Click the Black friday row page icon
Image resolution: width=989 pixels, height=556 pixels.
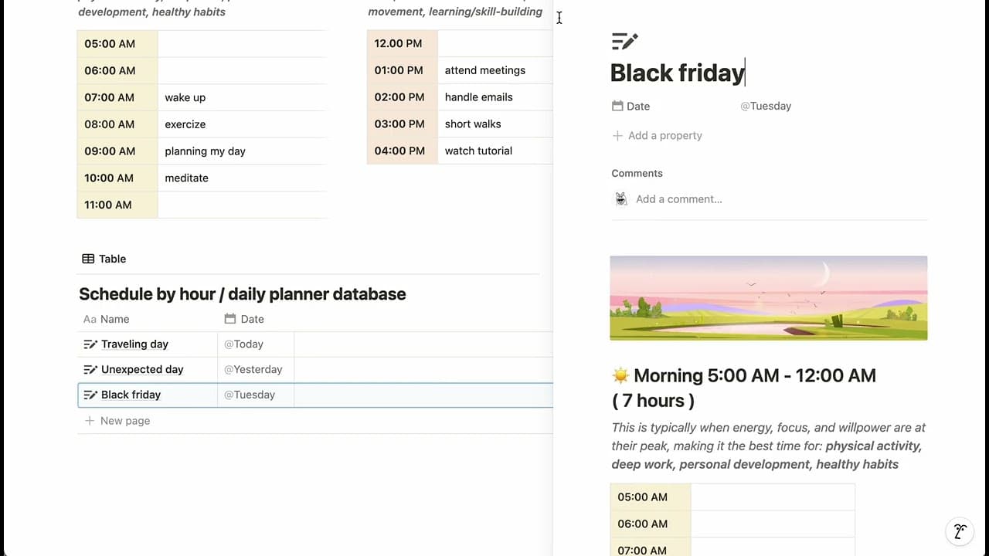coord(90,395)
